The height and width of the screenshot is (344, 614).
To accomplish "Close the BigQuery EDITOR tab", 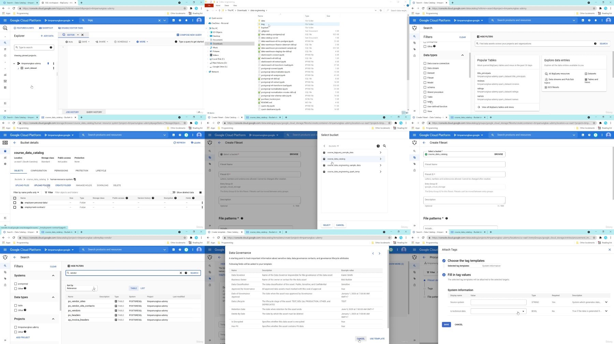I will [82, 35].
